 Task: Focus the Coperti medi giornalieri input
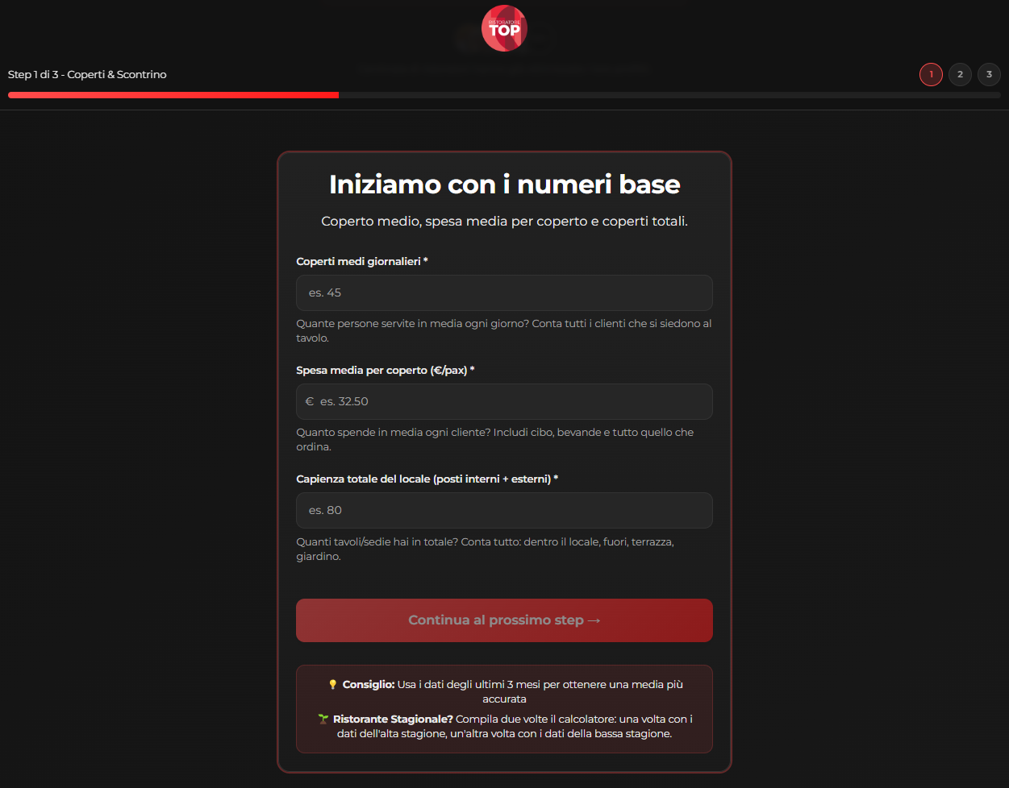(x=504, y=292)
